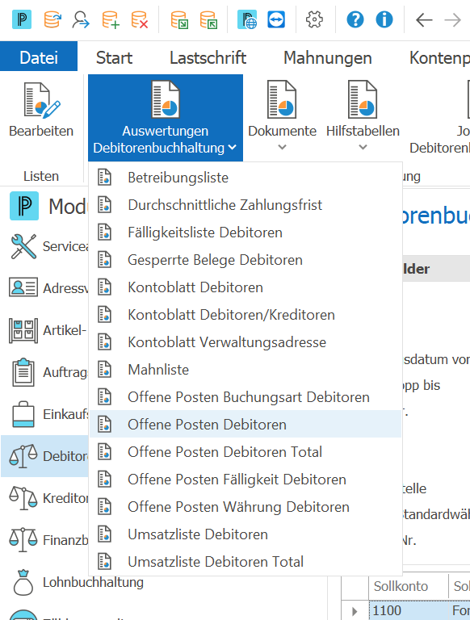Open Kontoblatt Verwaltungsadresse report
Viewport: 470px width, 620px height.
[245, 342]
